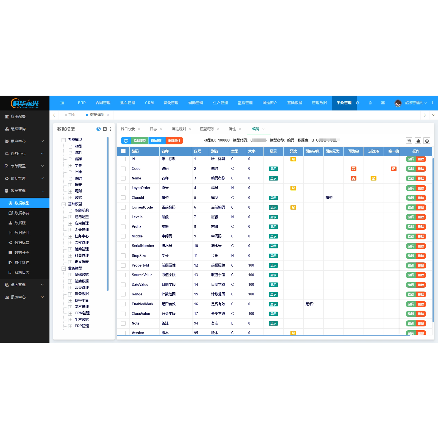
Task: Switch to the 属性规则 tab
Action: click(x=179, y=129)
